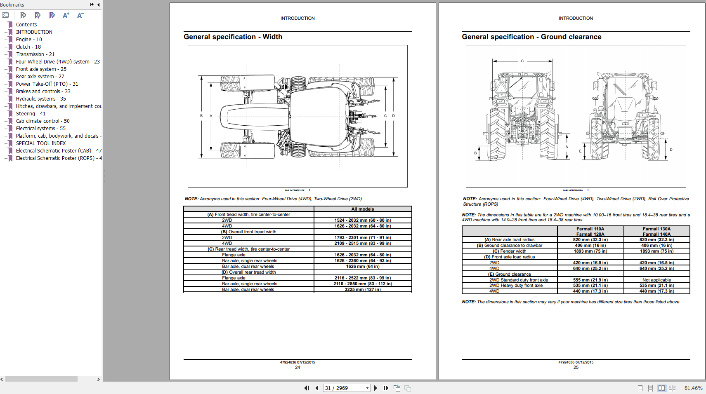
Task: Click the add new bookmark icon
Action: coord(38,15)
